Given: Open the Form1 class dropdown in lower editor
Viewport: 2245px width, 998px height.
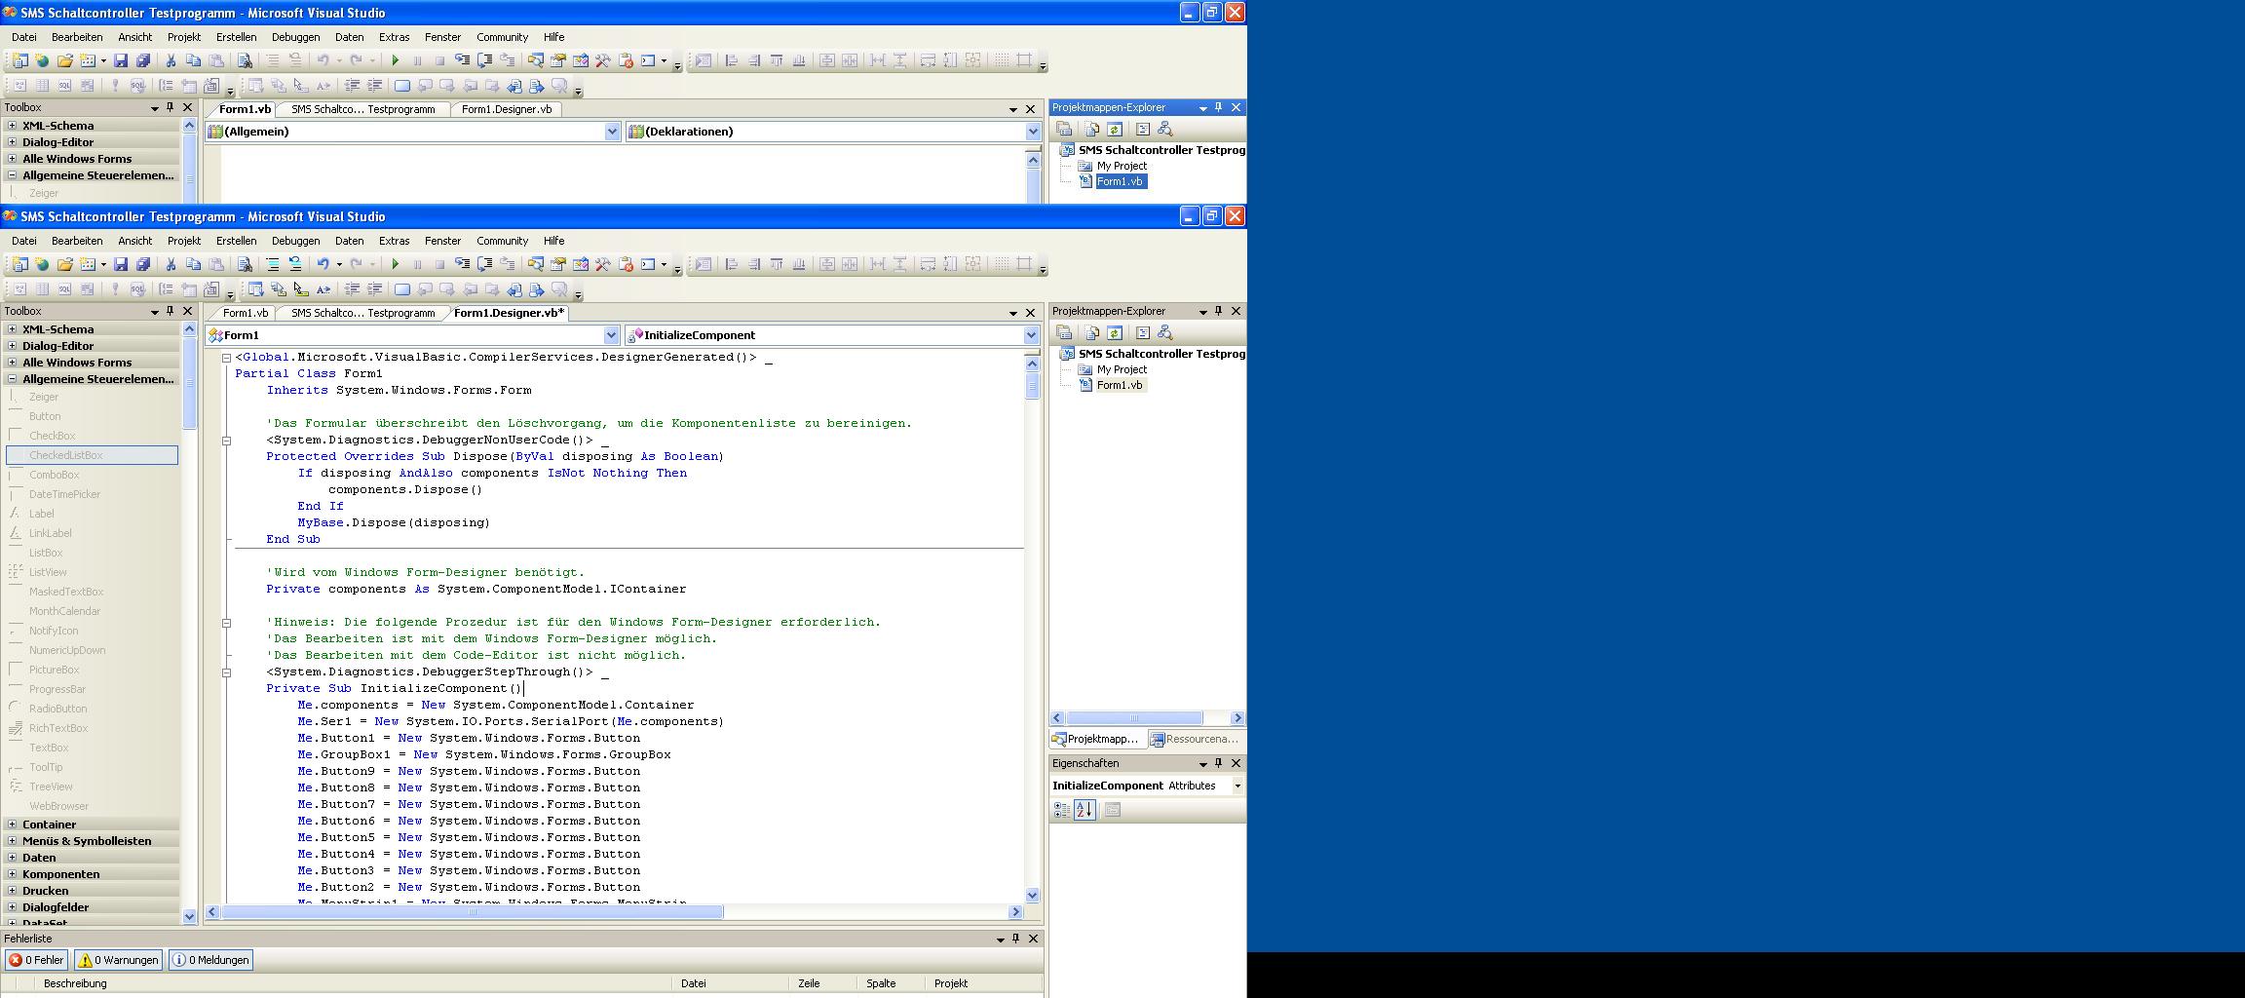Looking at the screenshot, I should coord(611,335).
